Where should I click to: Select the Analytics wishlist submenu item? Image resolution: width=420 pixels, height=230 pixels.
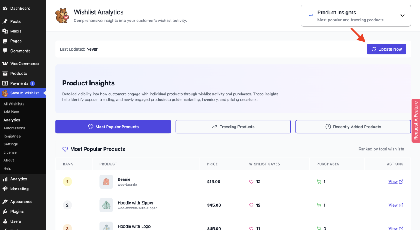(x=12, y=120)
